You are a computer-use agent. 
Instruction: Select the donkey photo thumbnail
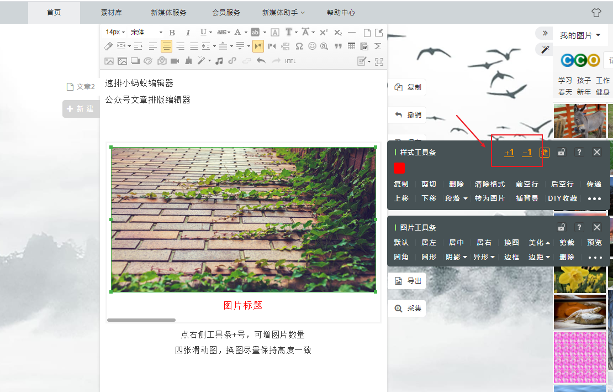click(580, 121)
